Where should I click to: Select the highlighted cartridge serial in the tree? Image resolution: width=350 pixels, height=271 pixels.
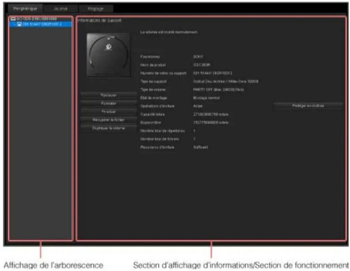click(42, 24)
